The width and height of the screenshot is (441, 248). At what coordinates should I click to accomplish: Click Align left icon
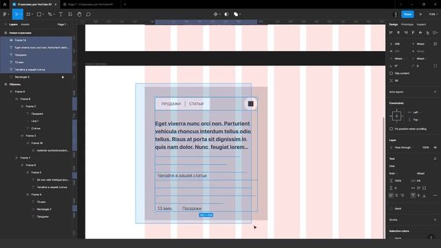pos(391,33)
